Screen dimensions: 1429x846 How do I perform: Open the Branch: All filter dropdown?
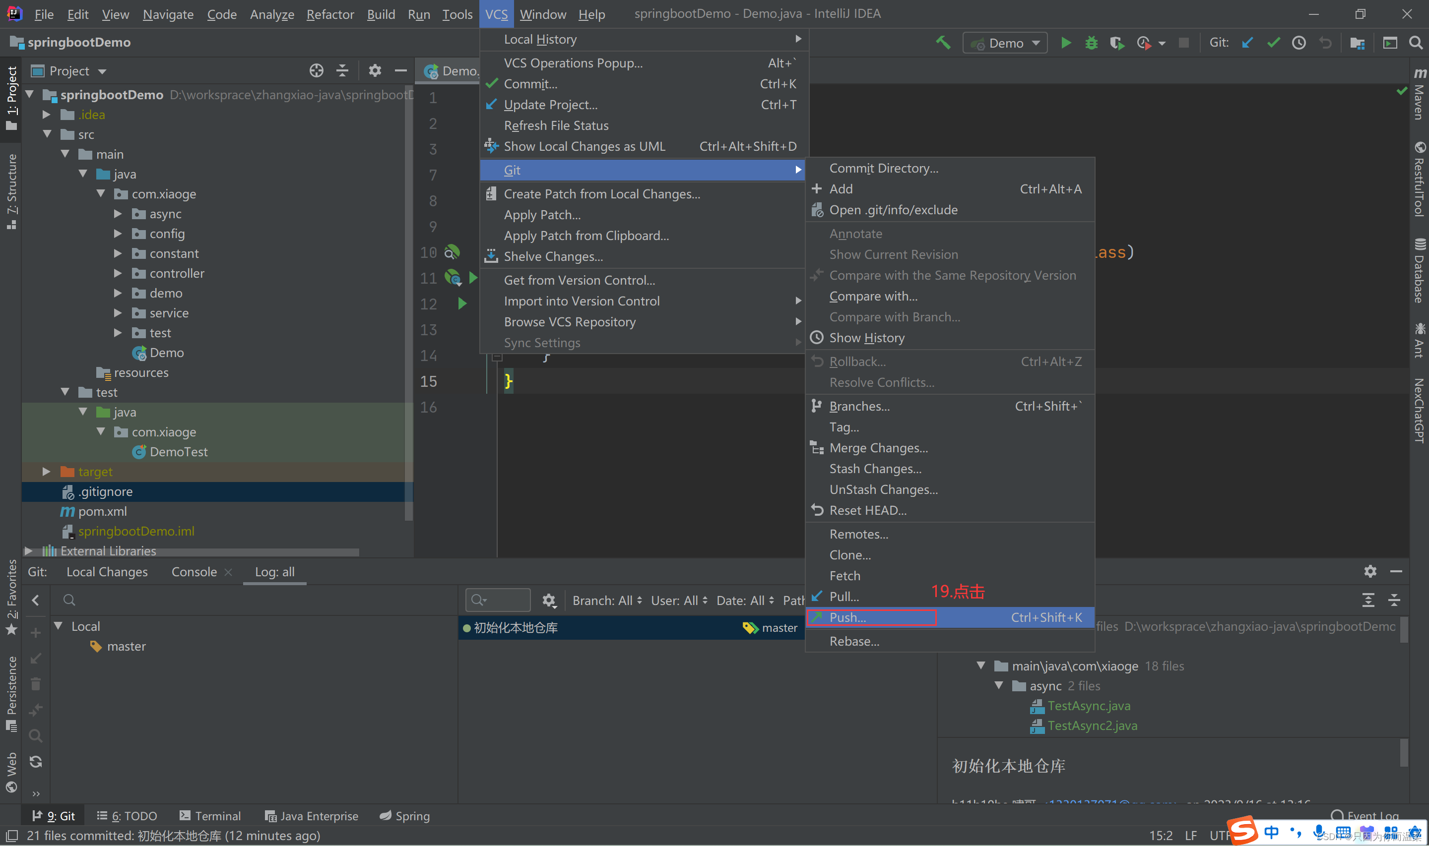click(x=607, y=601)
